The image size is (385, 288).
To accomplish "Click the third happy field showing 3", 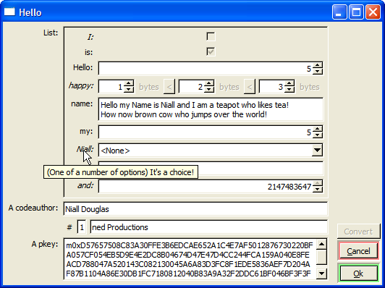I will 272,87.
